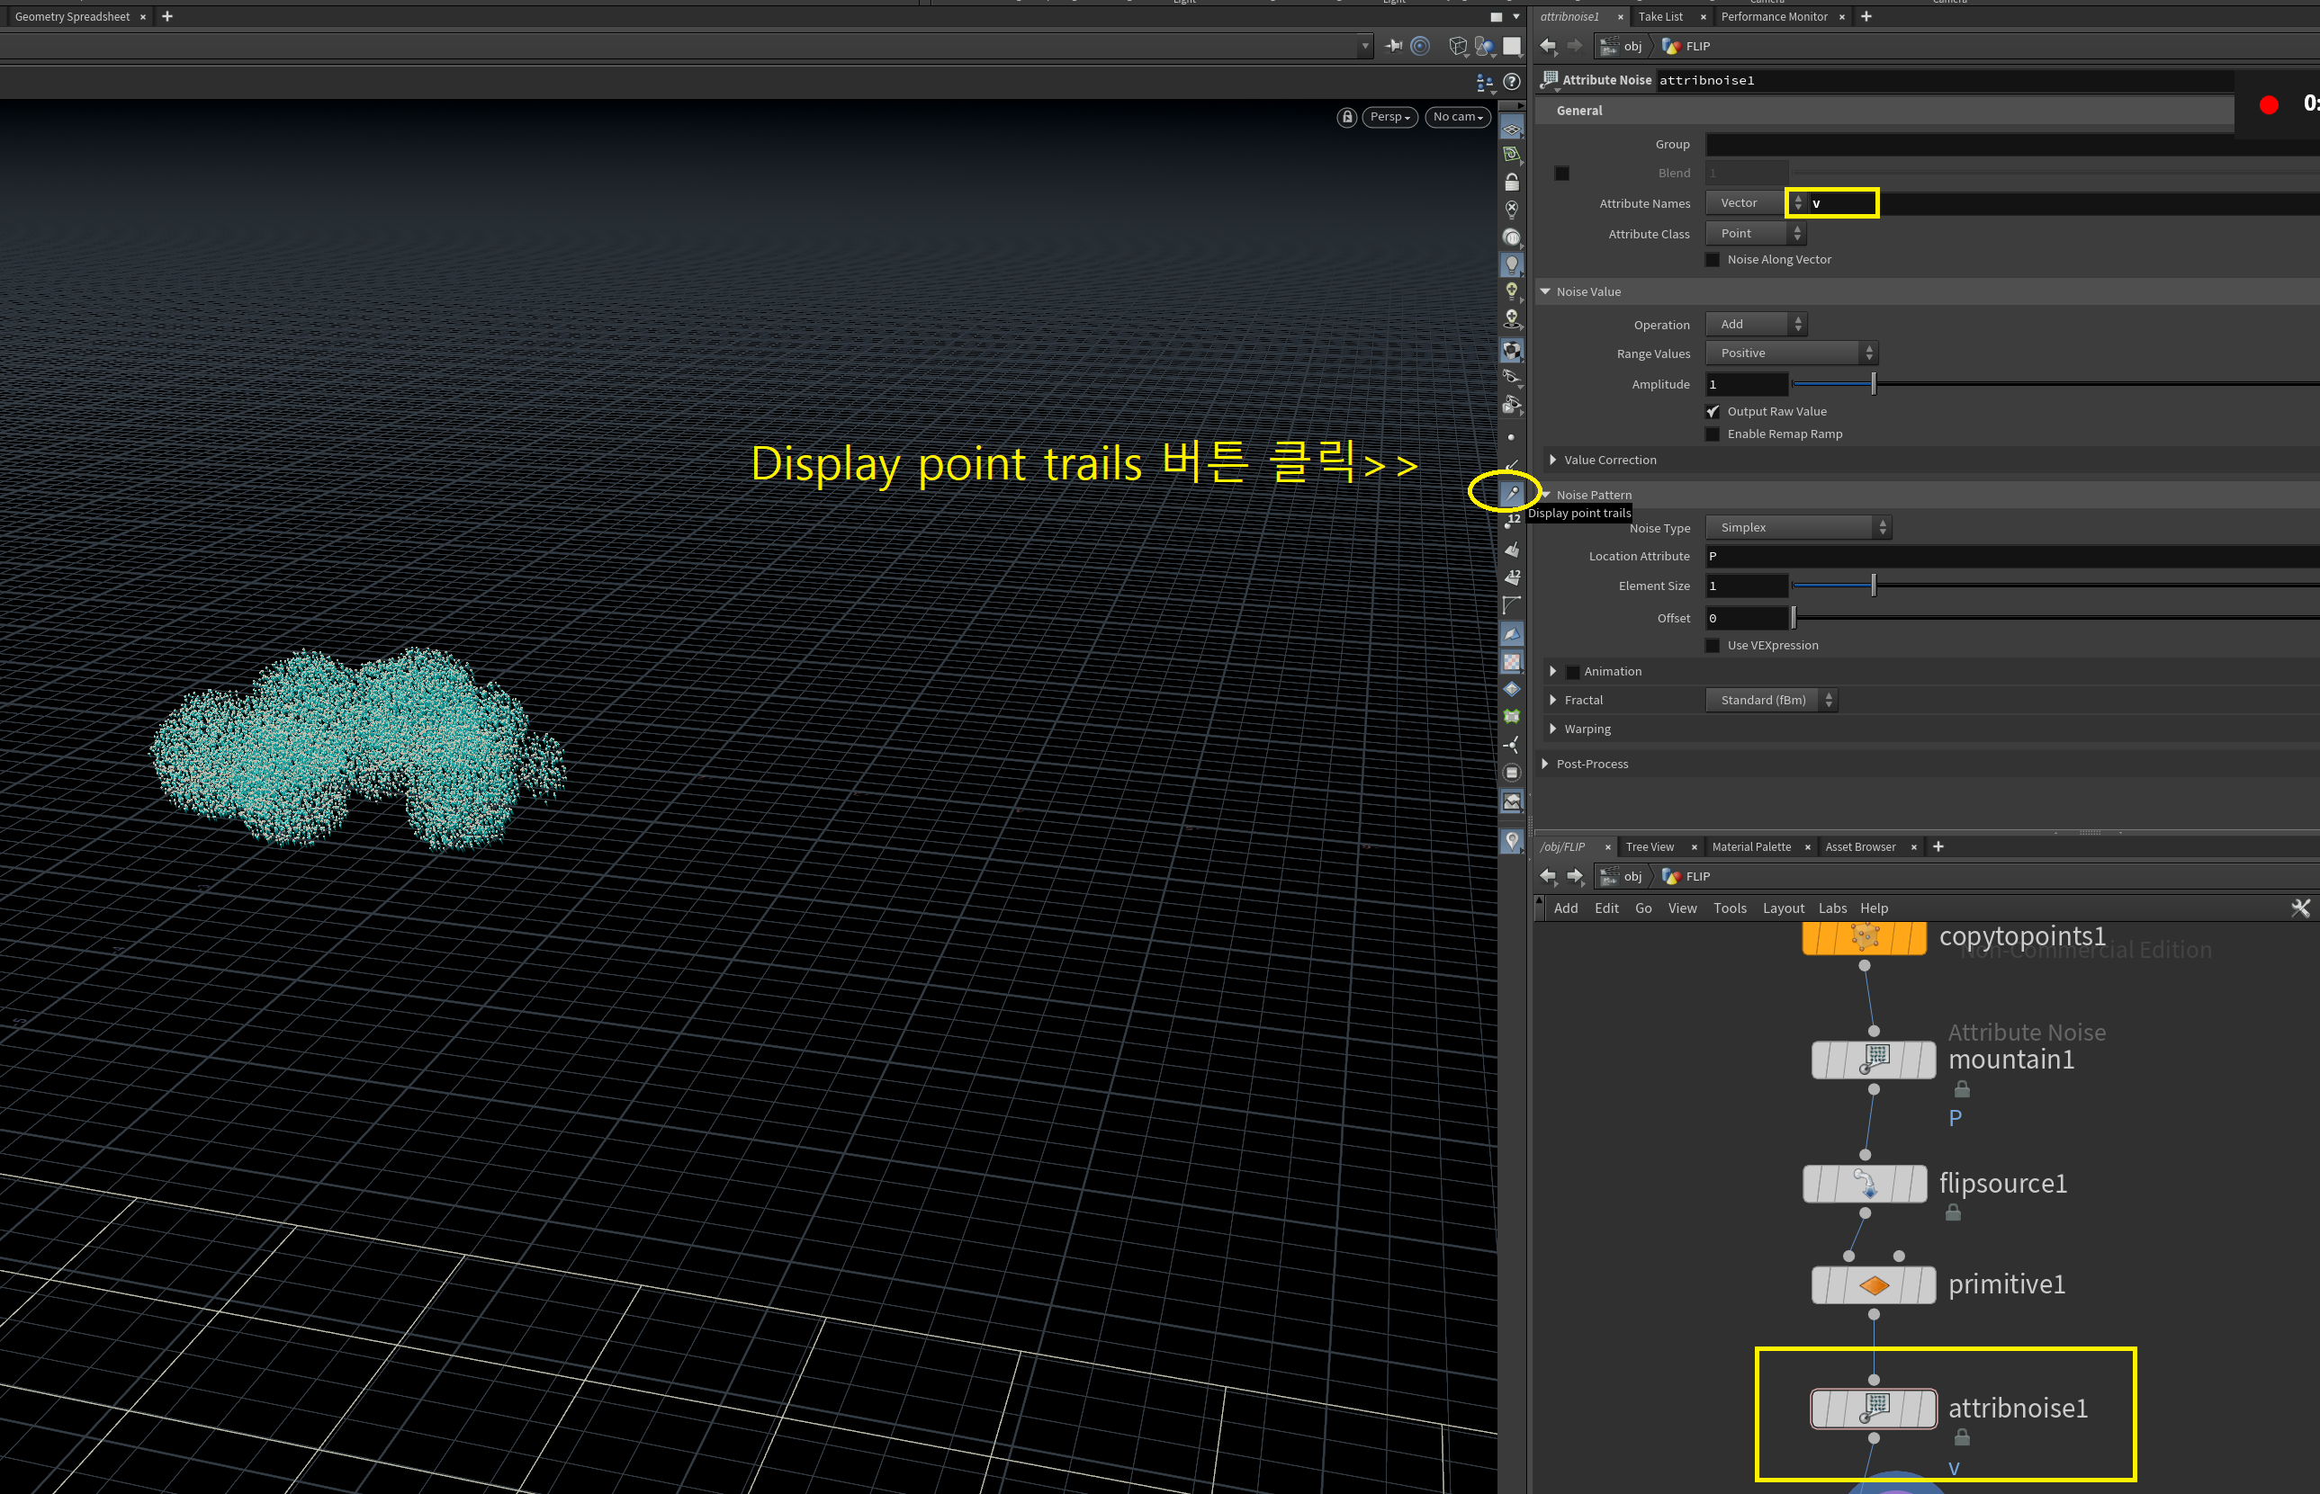
Task: Click the No cam camera button
Action: [x=1457, y=116]
